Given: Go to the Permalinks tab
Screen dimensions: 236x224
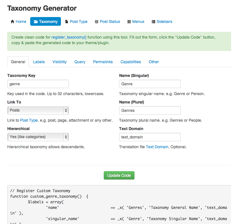Looking at the screenshot, I should coord(103,62).
